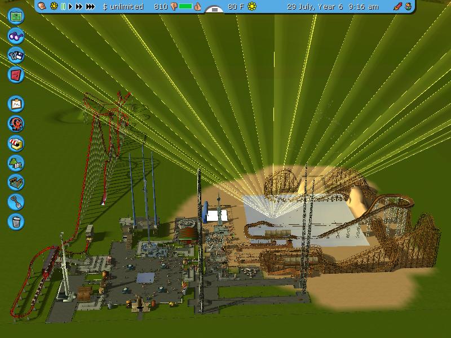The image size is (451, 338).
Task: Pause the game with the pause button
Action: [63, 6]
